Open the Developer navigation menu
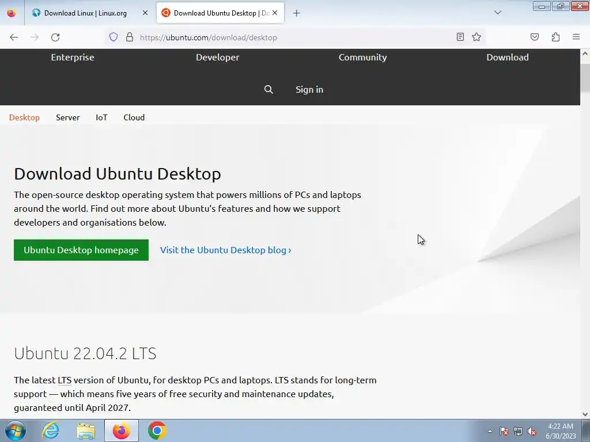 [217, 57]
